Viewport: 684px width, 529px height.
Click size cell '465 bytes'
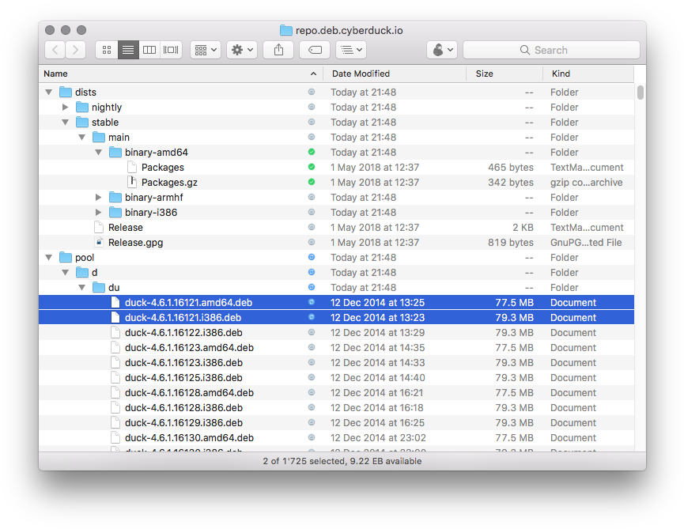(510, 168)
